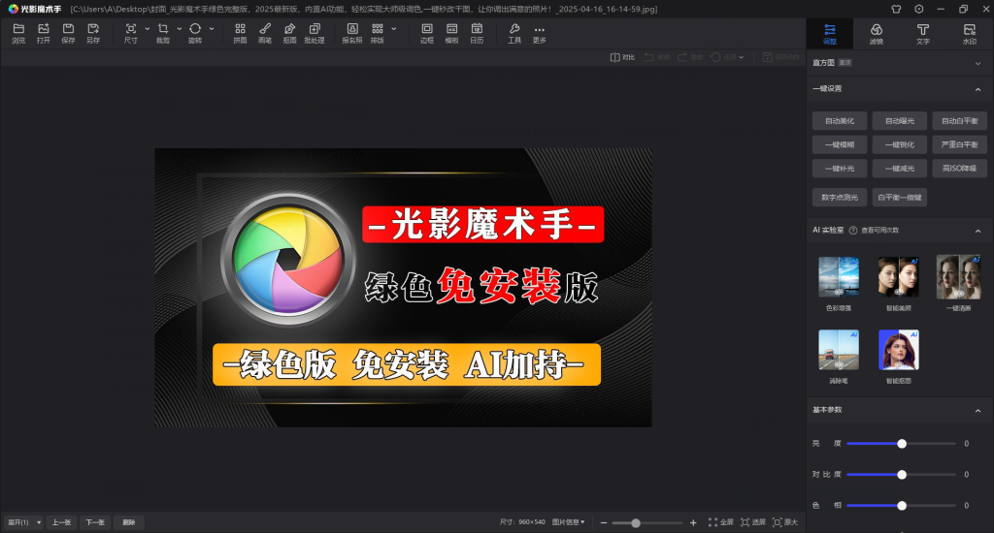994x533 pixels.
Task: Toggle 对比 before-after compare view
Action: click(x=622, y=57)
